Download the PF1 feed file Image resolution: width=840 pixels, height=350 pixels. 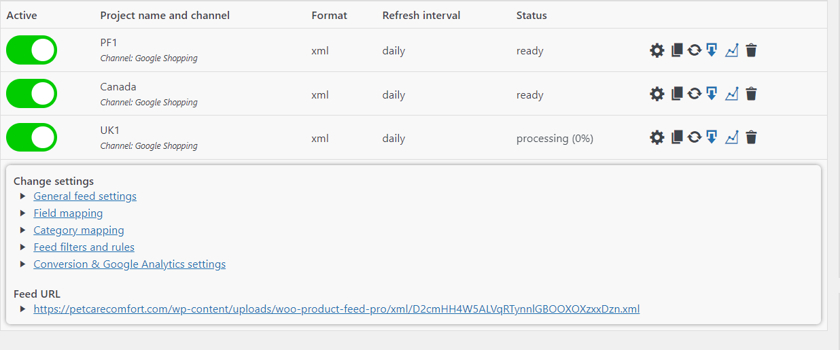[x=712, y=50]
